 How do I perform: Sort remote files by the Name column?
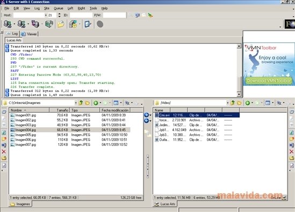pyautogui.click(x=162, y=110)
